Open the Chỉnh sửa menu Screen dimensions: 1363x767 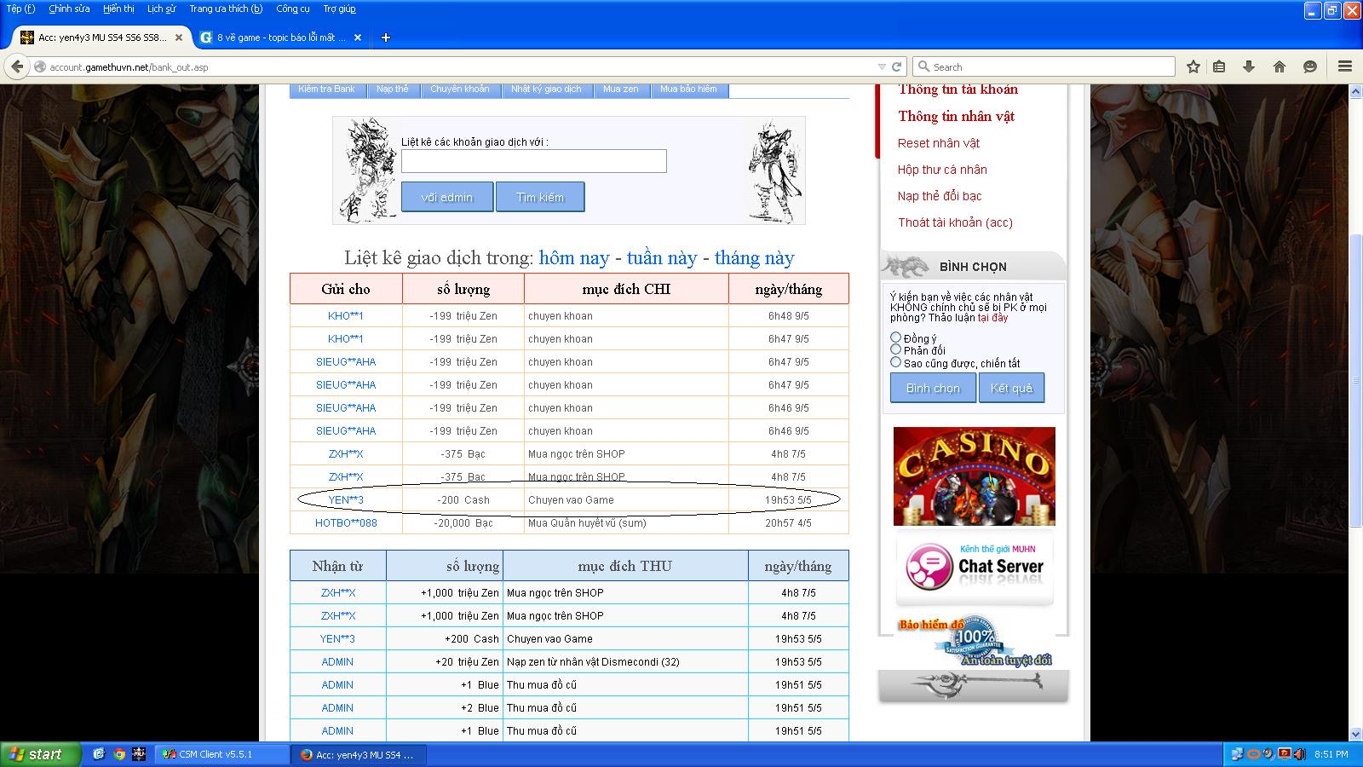pos(69,9)
